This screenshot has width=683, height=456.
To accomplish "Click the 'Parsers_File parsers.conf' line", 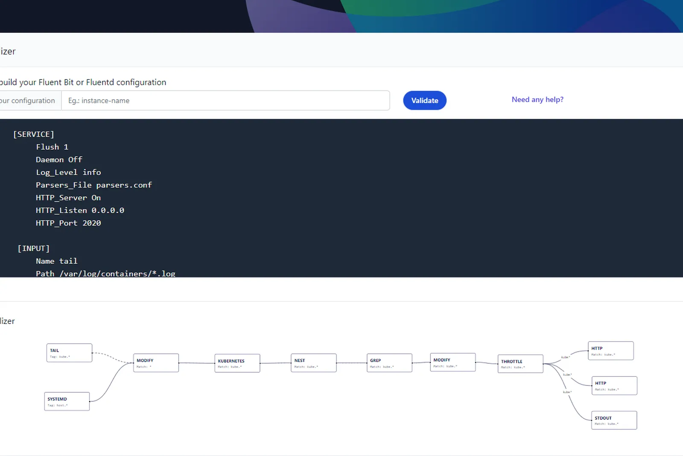I will click(x=94, y=185).
